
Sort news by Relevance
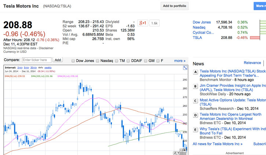point(252,63)
